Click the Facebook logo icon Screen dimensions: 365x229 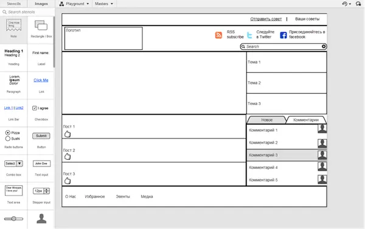tap(283, 35)
